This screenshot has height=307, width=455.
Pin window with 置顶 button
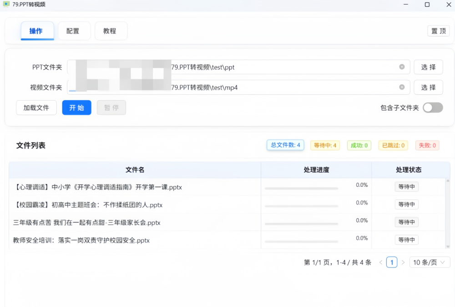pyautogui.click(x=438, y=31)
